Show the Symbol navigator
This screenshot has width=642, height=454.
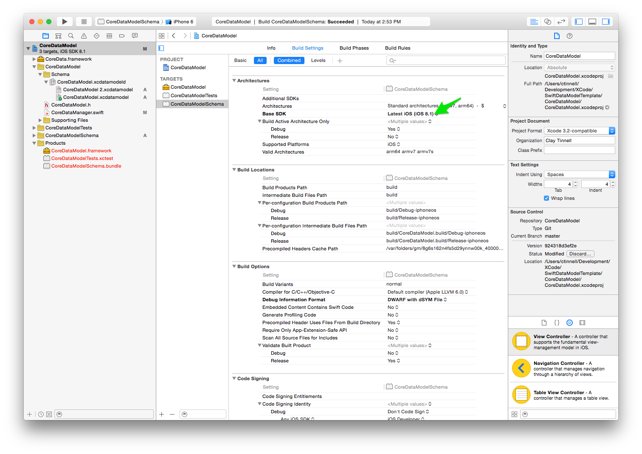pyautogui.click(x=59, y=36)
